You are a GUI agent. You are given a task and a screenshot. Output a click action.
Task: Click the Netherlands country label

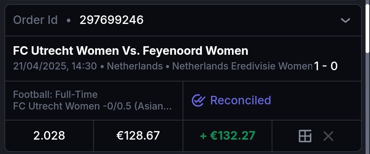[x=135, y=66]
